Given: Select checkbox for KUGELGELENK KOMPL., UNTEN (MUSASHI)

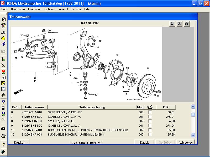Looking at the screenshot, I should click(x=150, y=134).
